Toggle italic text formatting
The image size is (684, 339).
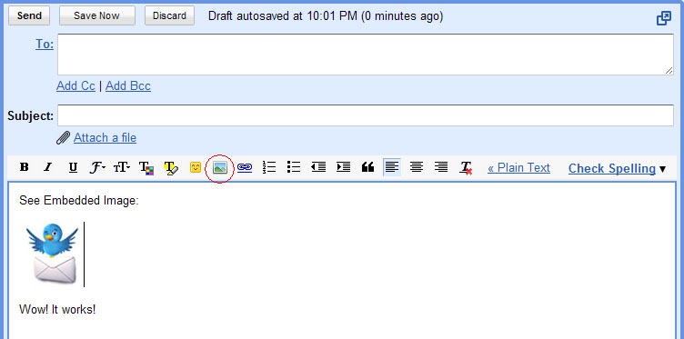[48, 167]
